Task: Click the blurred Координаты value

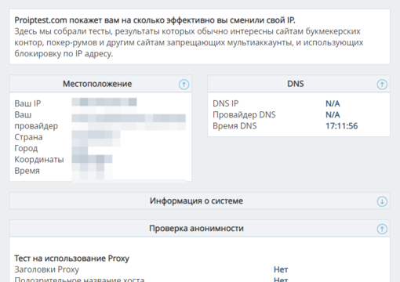Action: coord(92,159)
